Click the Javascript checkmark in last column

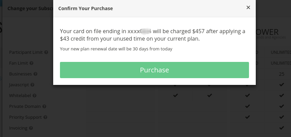(x=282, y=85)
